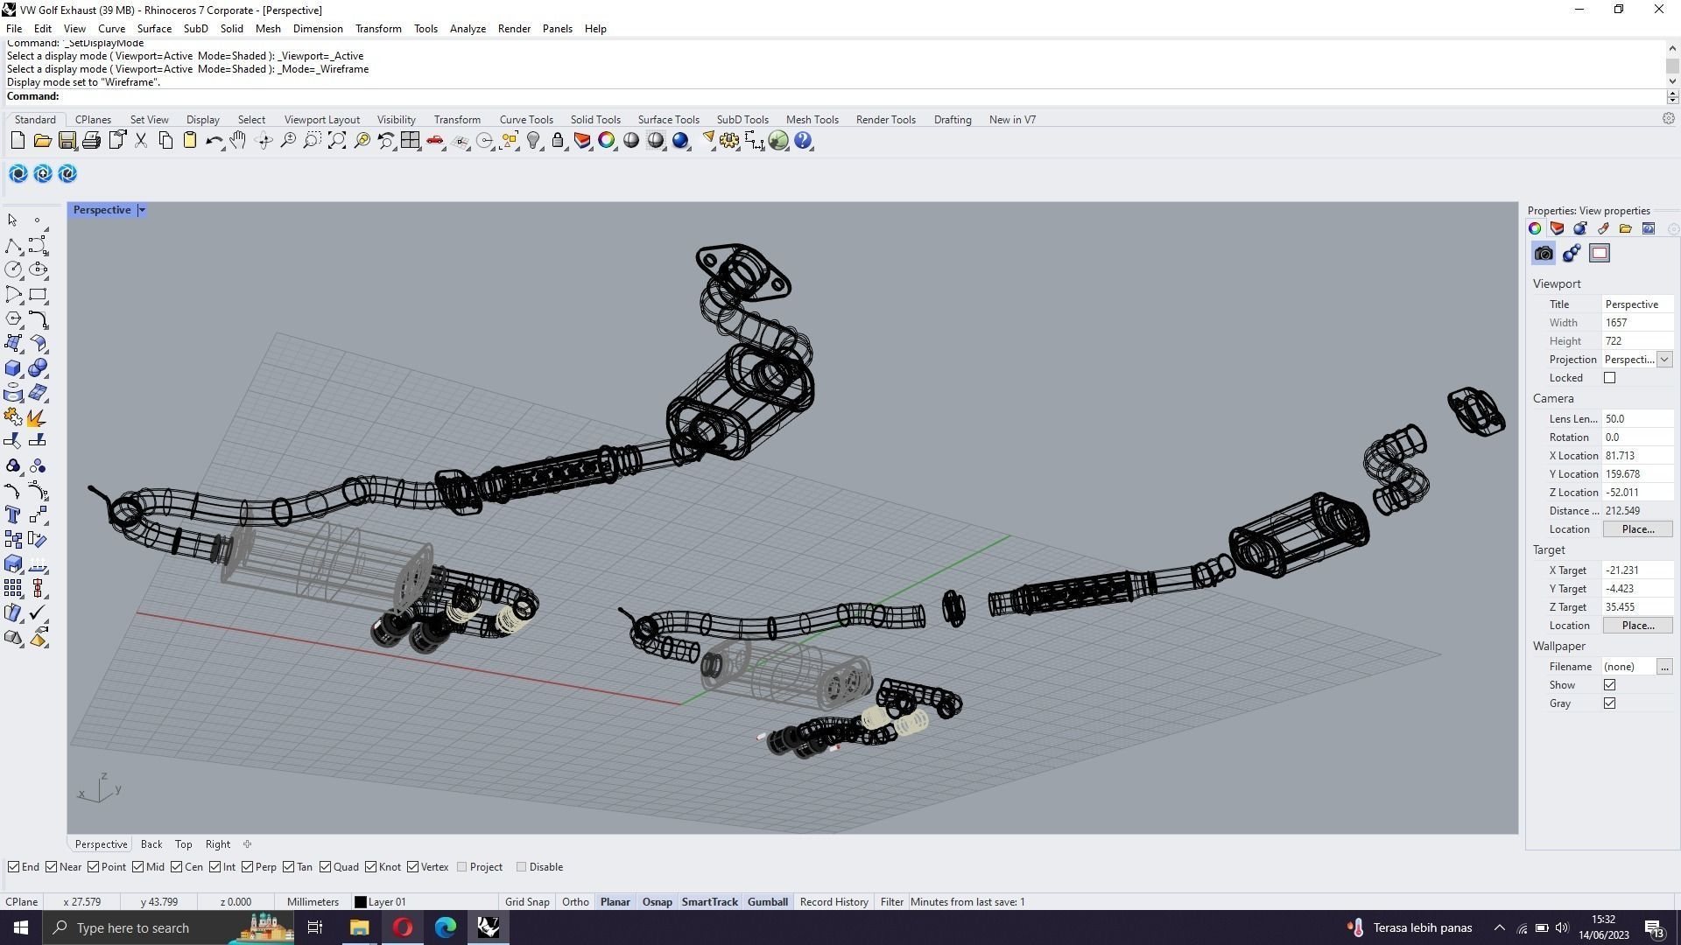Image resolution: width=1681 pixels, height=945 pixels.
Task: Click the Lens Length value field
Action: click(x=1637, y=419)
